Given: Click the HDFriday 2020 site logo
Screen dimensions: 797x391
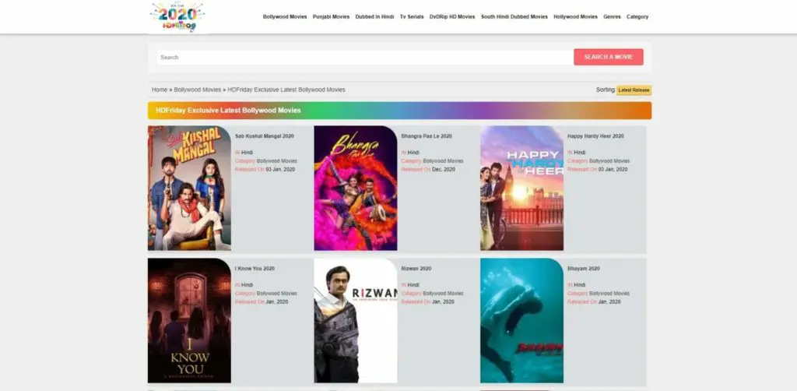Looking at the screenshot, I should tap(178, 17).
